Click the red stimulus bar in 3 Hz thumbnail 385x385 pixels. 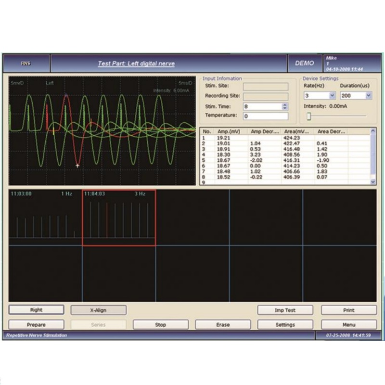(107, 220)
